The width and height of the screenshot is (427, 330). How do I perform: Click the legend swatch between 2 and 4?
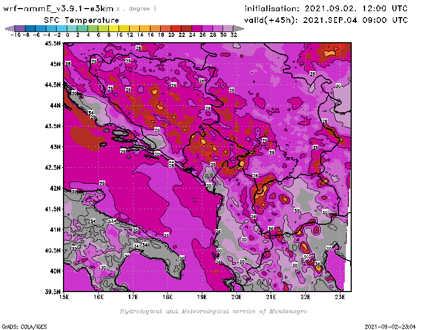pyautogui.click(x=83, y=28)
